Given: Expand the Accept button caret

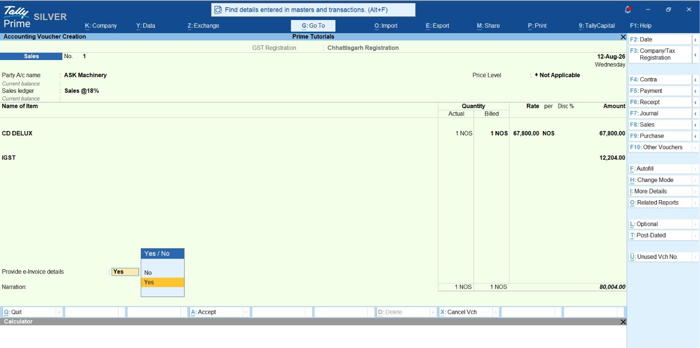Looking at the screenshot, I should click(x=246, y=312).
